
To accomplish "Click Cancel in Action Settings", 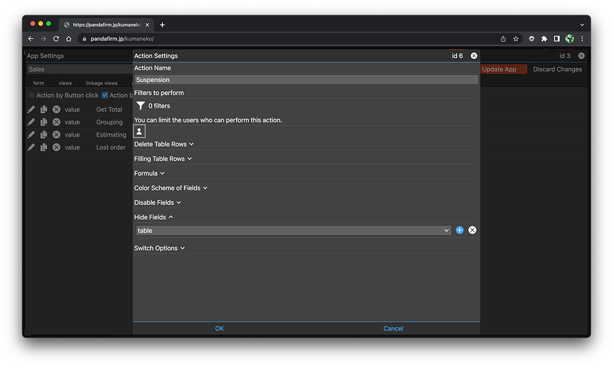I will pos(393,328).
